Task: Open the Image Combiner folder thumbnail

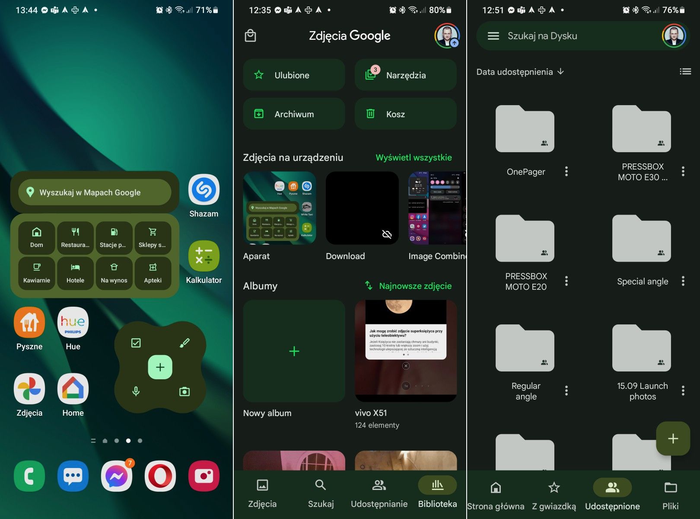Action: click(437, 208)
